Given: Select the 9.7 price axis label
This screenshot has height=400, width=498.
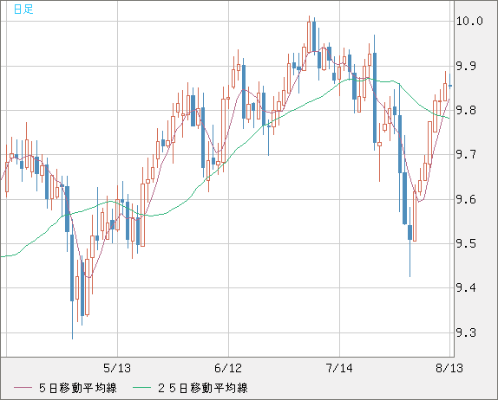Looking at the screenshot, I should pos(466,155).
